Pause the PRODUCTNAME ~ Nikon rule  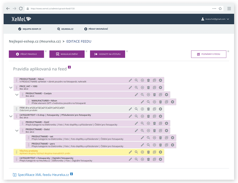142,80
